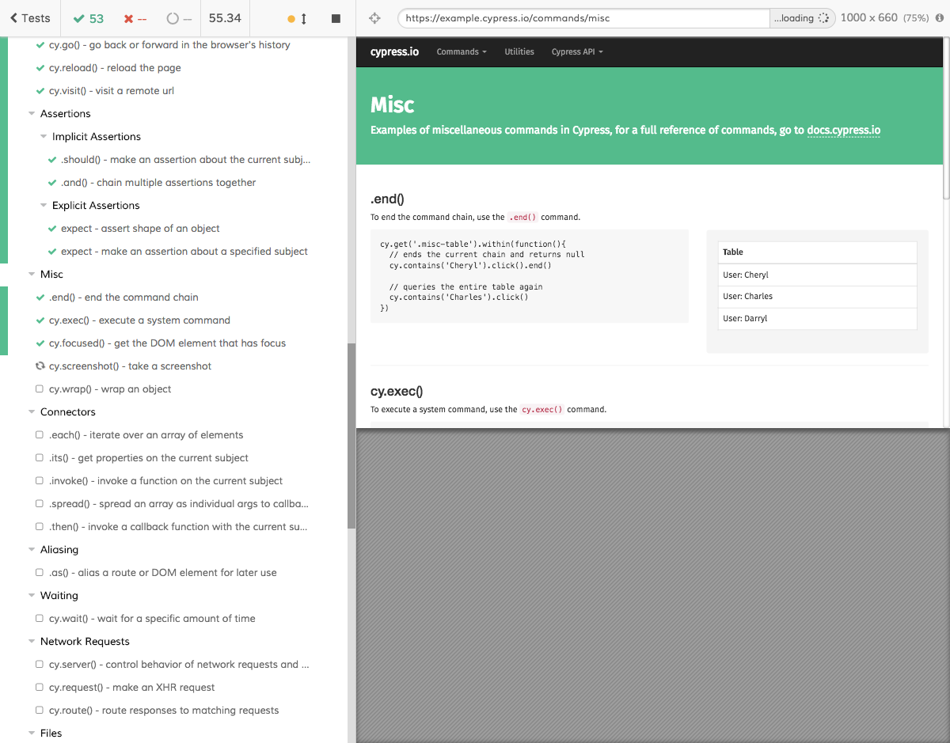Collapse the Misc suite
Viewport: 950px width, 743px height.
click(32, 275)
